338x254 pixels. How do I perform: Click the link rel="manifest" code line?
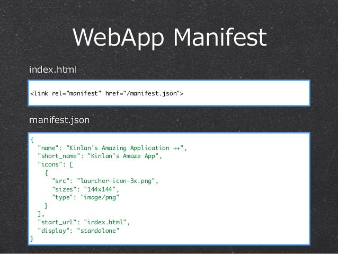(x=107, y=93)
